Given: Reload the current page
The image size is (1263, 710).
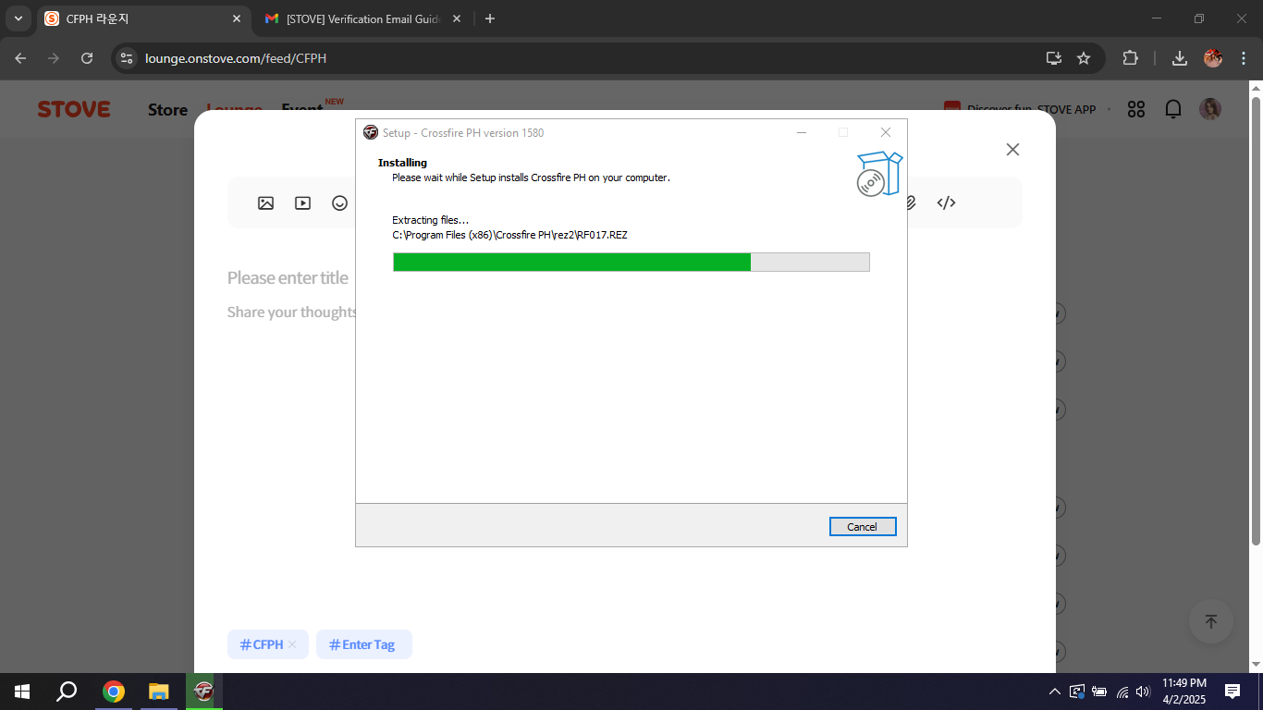Looking at the screenshot, I should 87,58.
